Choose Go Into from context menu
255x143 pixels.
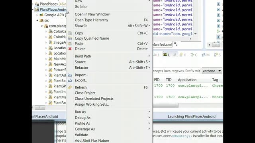[110, 7]
